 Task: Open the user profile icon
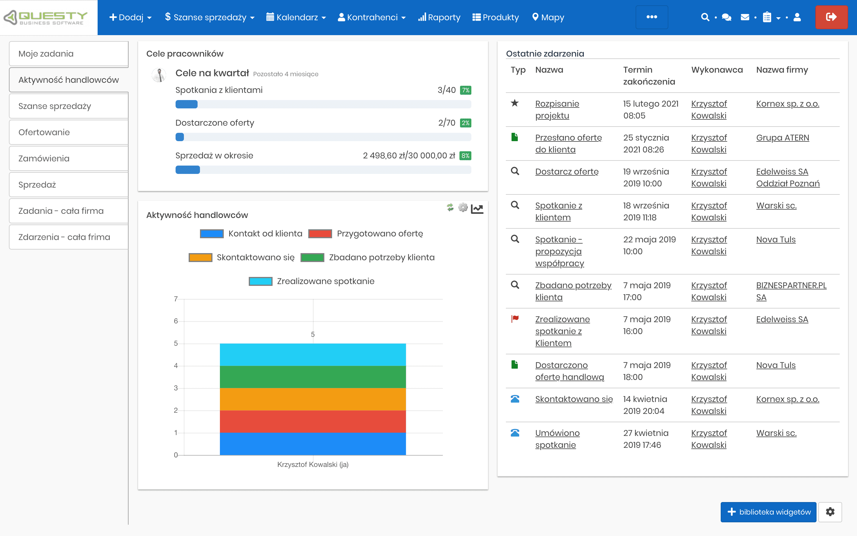point(797,17)
